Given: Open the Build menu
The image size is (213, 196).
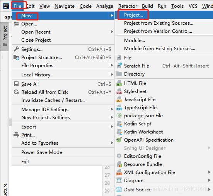Looking at the screenshot, I should (147, 6).
